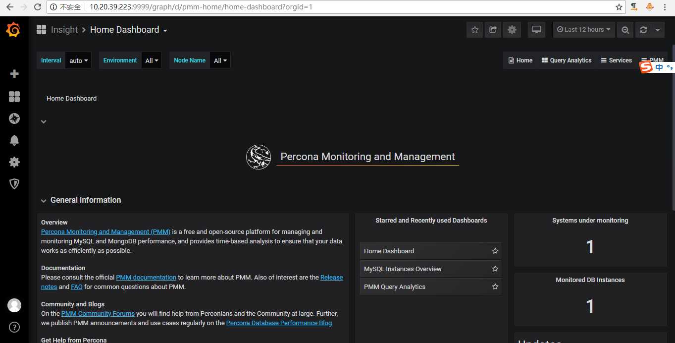Refresh the dashboard with the refresh icon
This screenshot has width=675, height=343.
(643, 30)
